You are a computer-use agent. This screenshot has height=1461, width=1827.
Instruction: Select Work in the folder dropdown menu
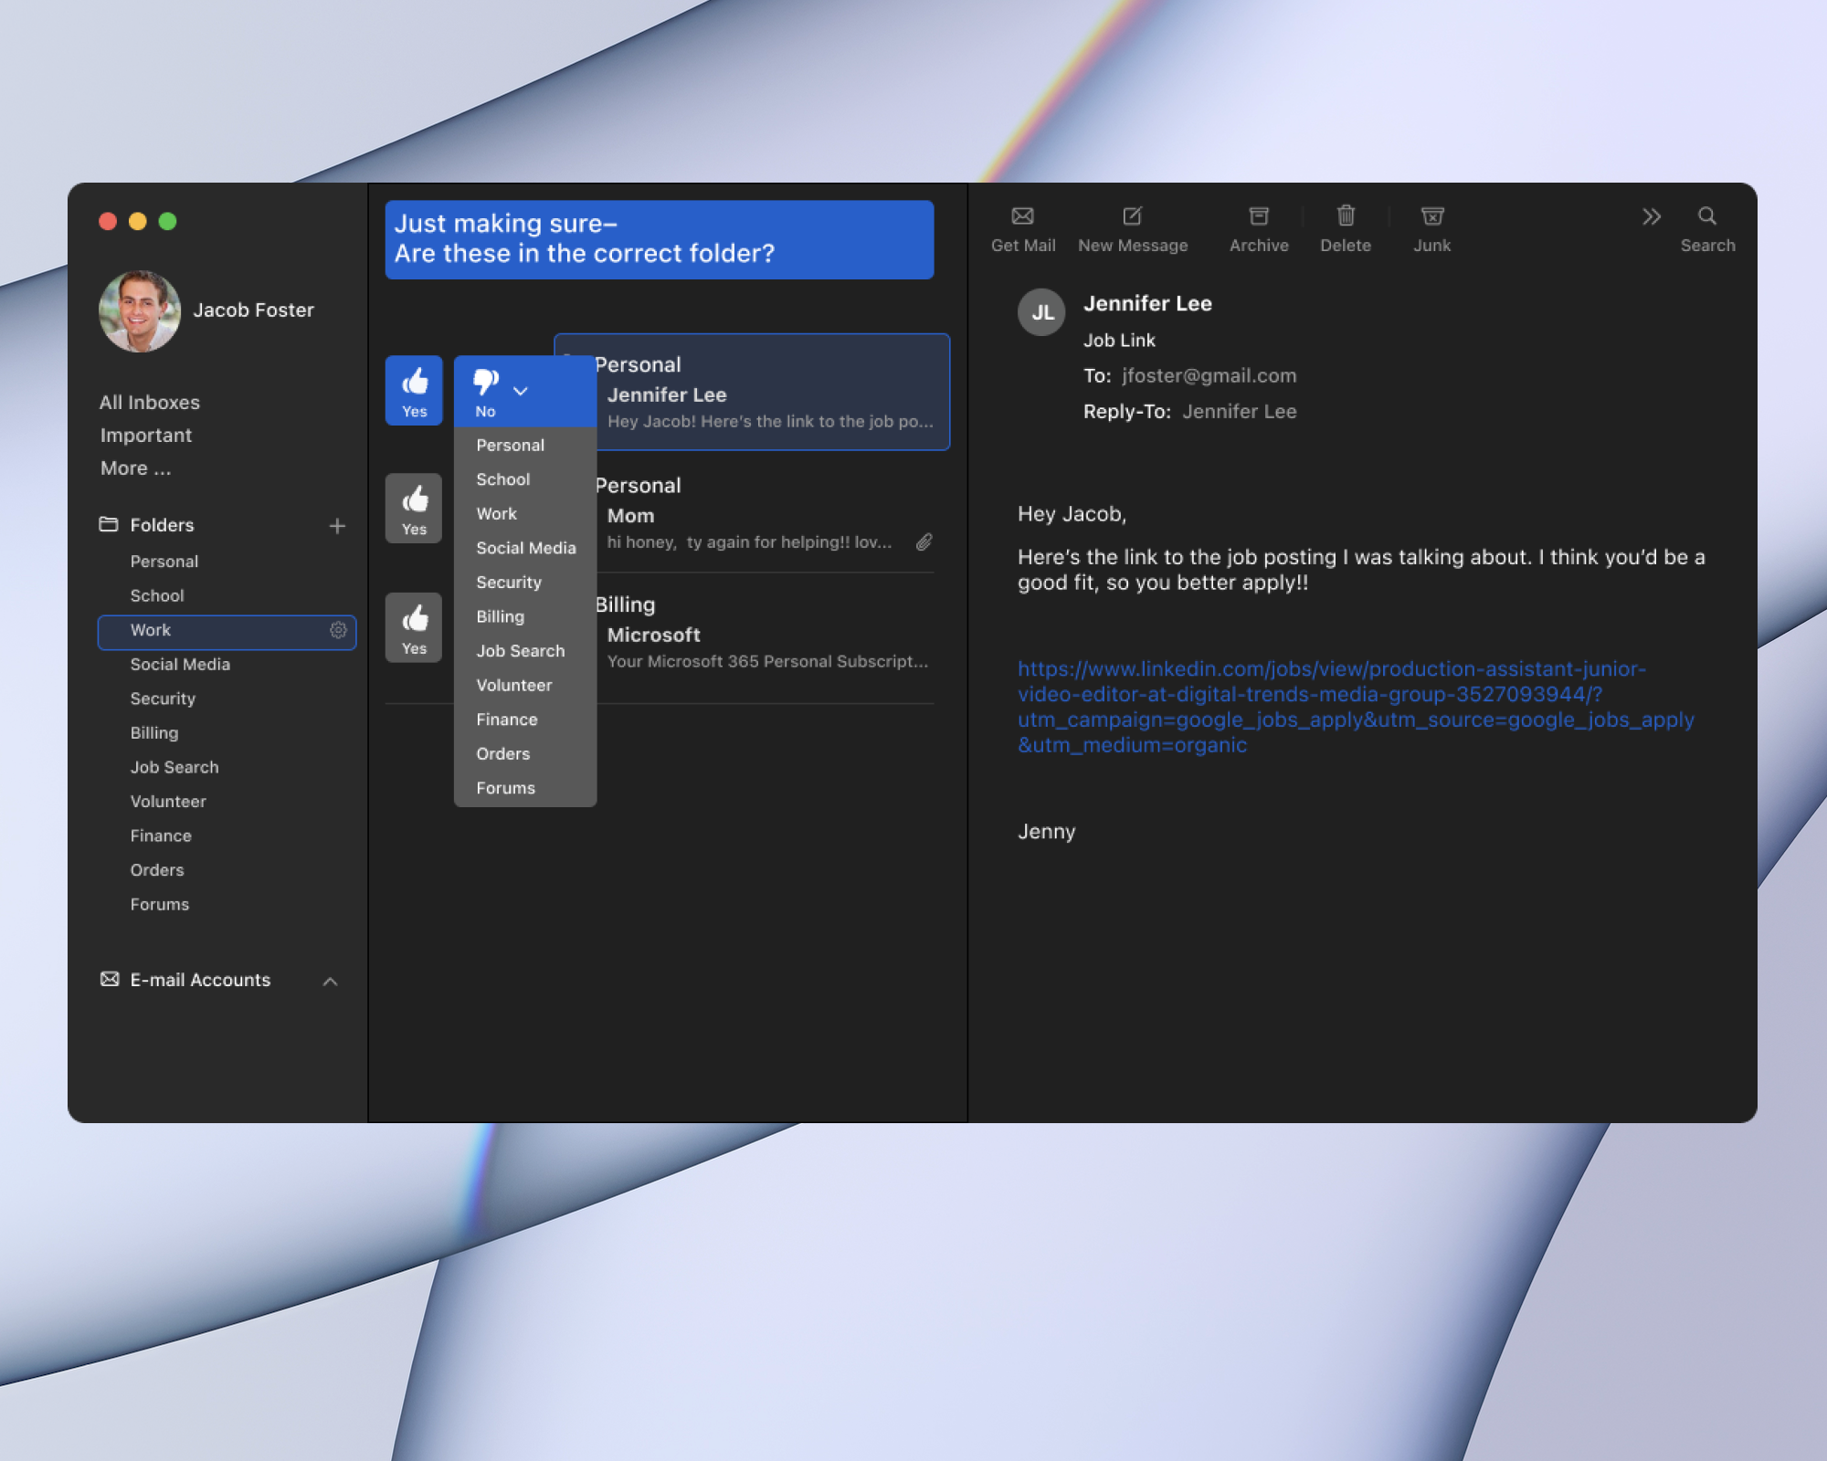[x=496, y=514]
